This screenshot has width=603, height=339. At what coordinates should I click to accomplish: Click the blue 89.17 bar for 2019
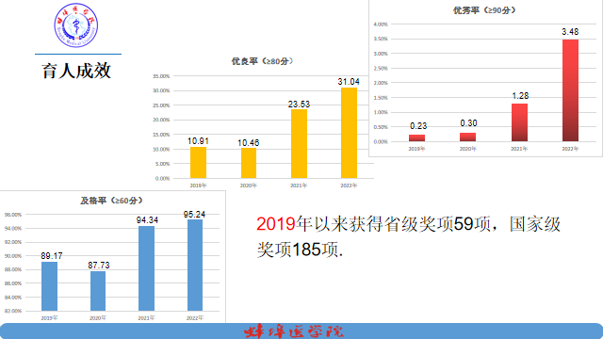(x=50, y=286)
